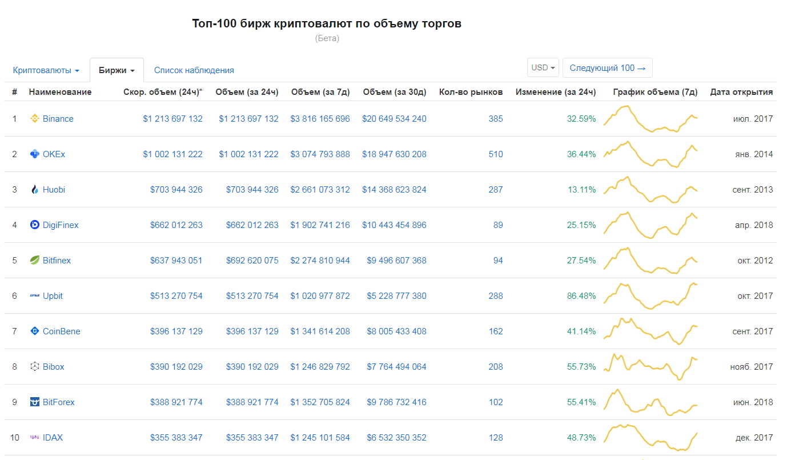The image size is (787, 460).
Task: Go to Следующий 100 page
Action: [x=607, y=67]
